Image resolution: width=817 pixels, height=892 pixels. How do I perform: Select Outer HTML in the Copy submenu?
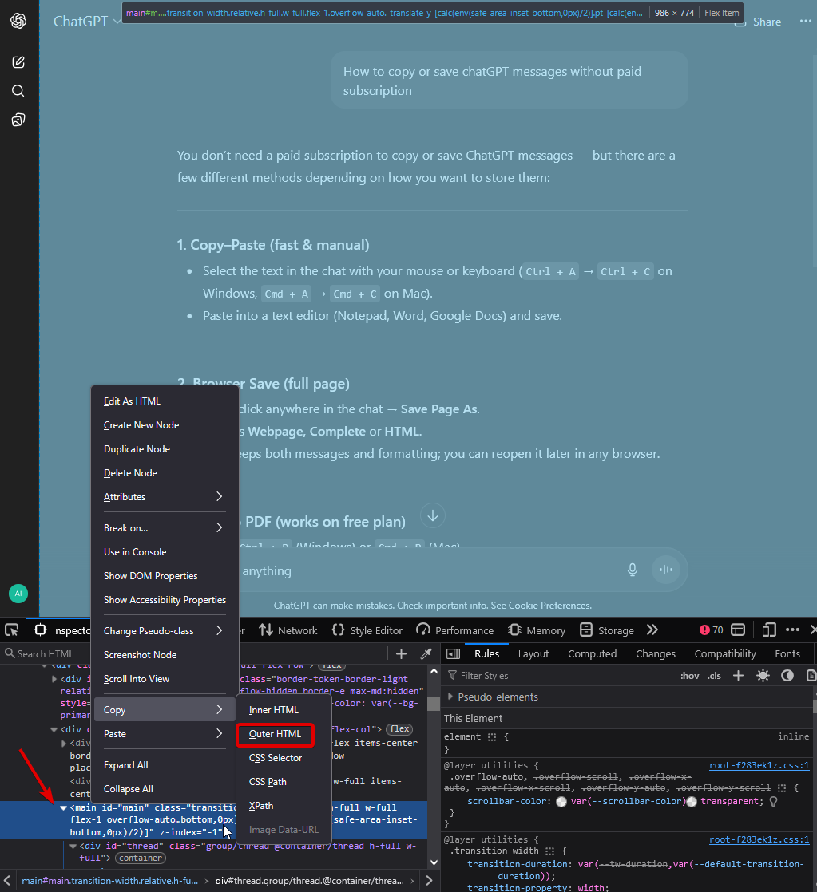tap(275, 734)
